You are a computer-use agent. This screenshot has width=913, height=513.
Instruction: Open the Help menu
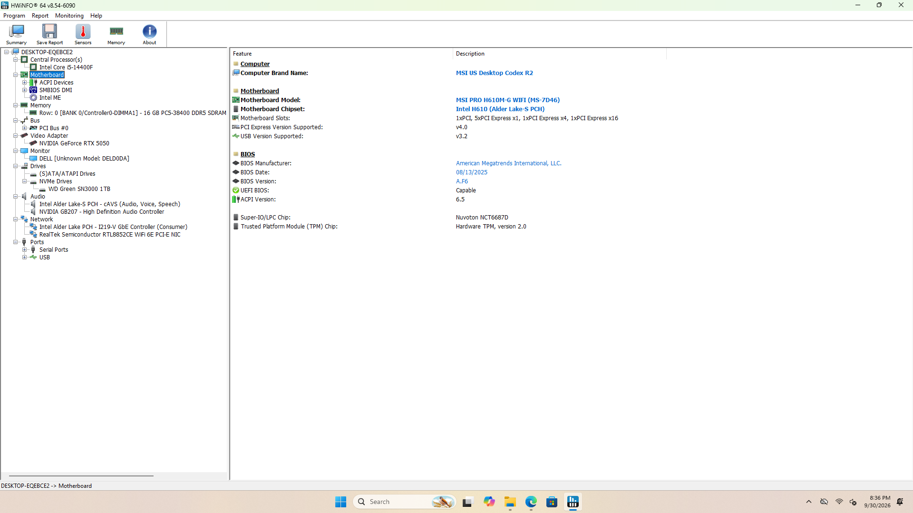96,16
